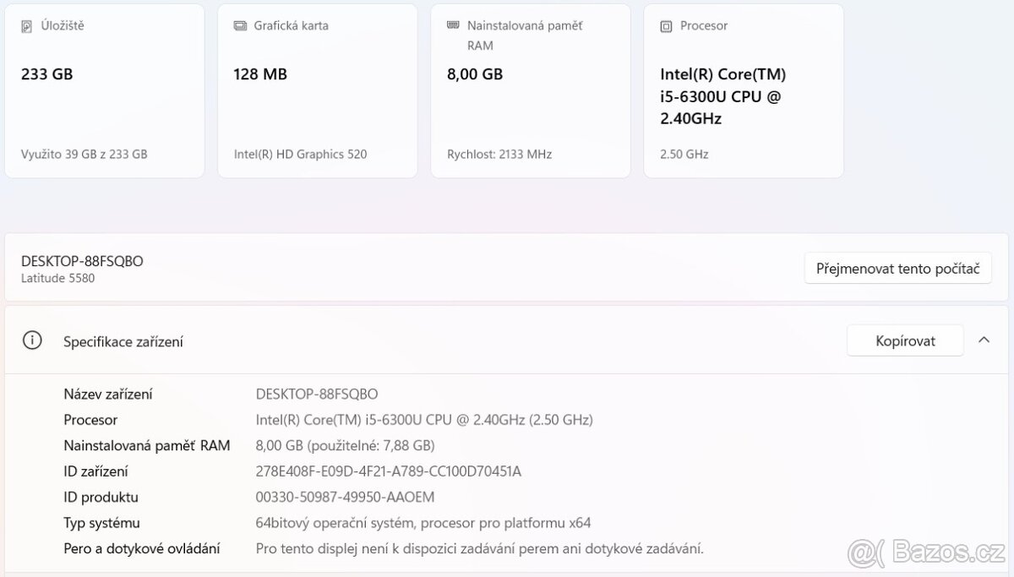This screenshot has width=1014, height=577.
Task: Click the info icon beside Specifikace zařízení
Action: 32,340
